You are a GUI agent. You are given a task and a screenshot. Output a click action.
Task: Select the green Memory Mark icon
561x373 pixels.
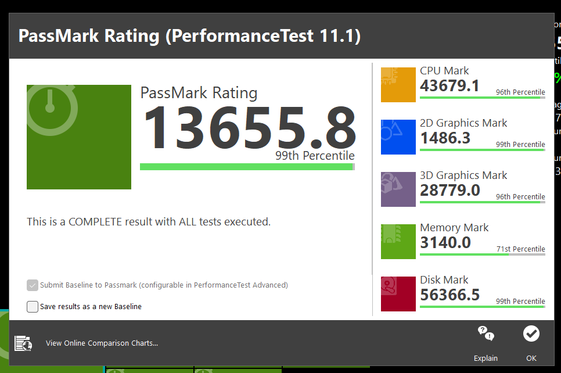coord(398,241)
